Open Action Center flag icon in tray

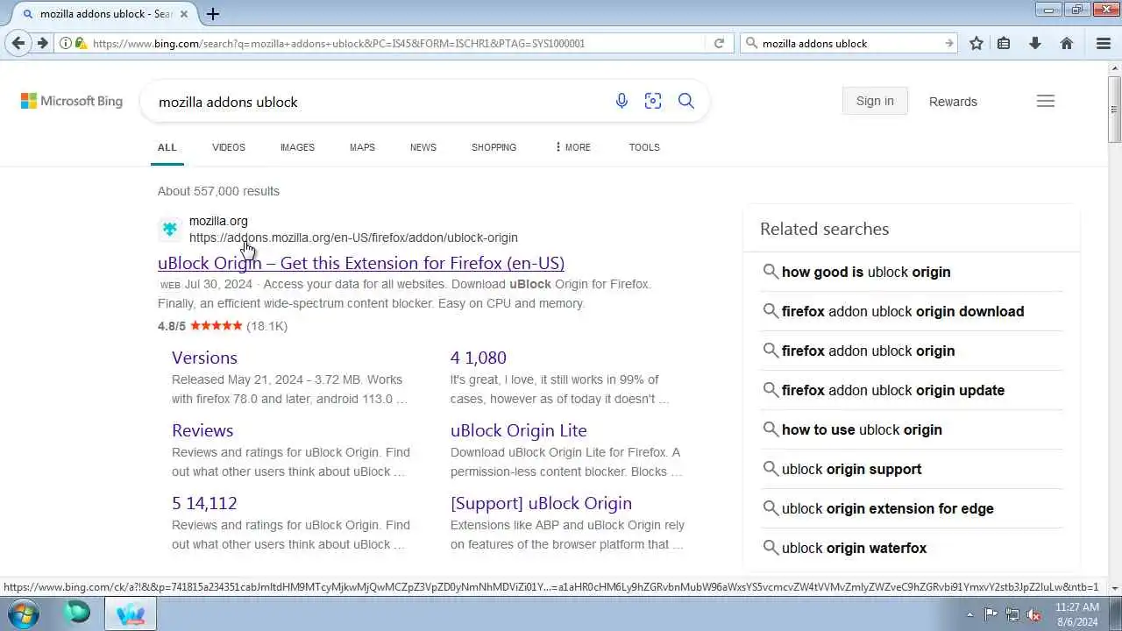pyautogui.click(x=991, y=614)
